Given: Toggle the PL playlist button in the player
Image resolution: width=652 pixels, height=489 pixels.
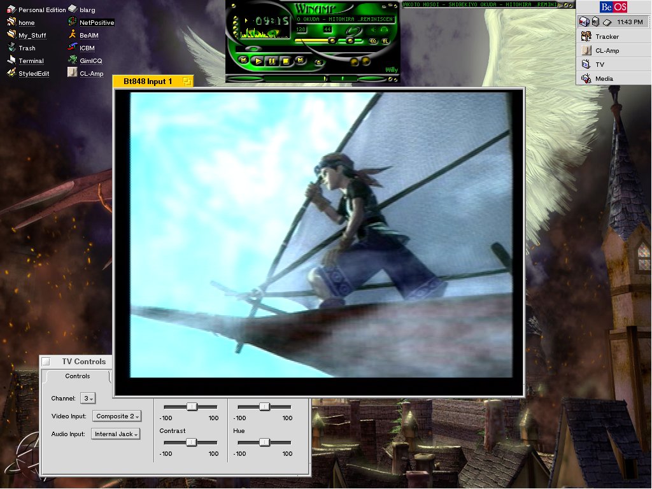Looking at the screenshot, I should (x=385, y=41).
